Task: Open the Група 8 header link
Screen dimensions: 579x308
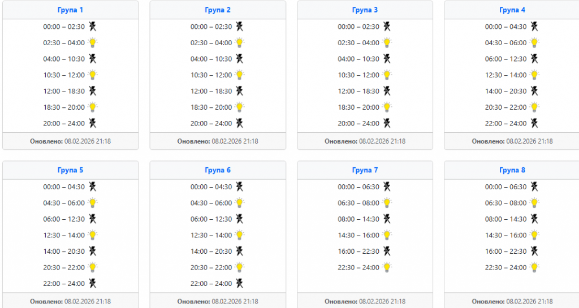Action: [512, 170]
